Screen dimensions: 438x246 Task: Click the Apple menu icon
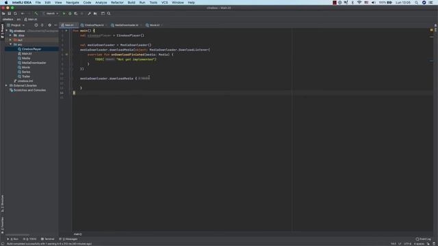point(6,3)
